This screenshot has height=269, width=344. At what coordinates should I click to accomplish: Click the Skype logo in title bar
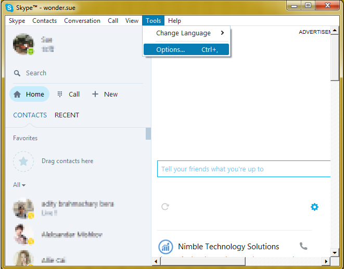(x=9, y=8)
